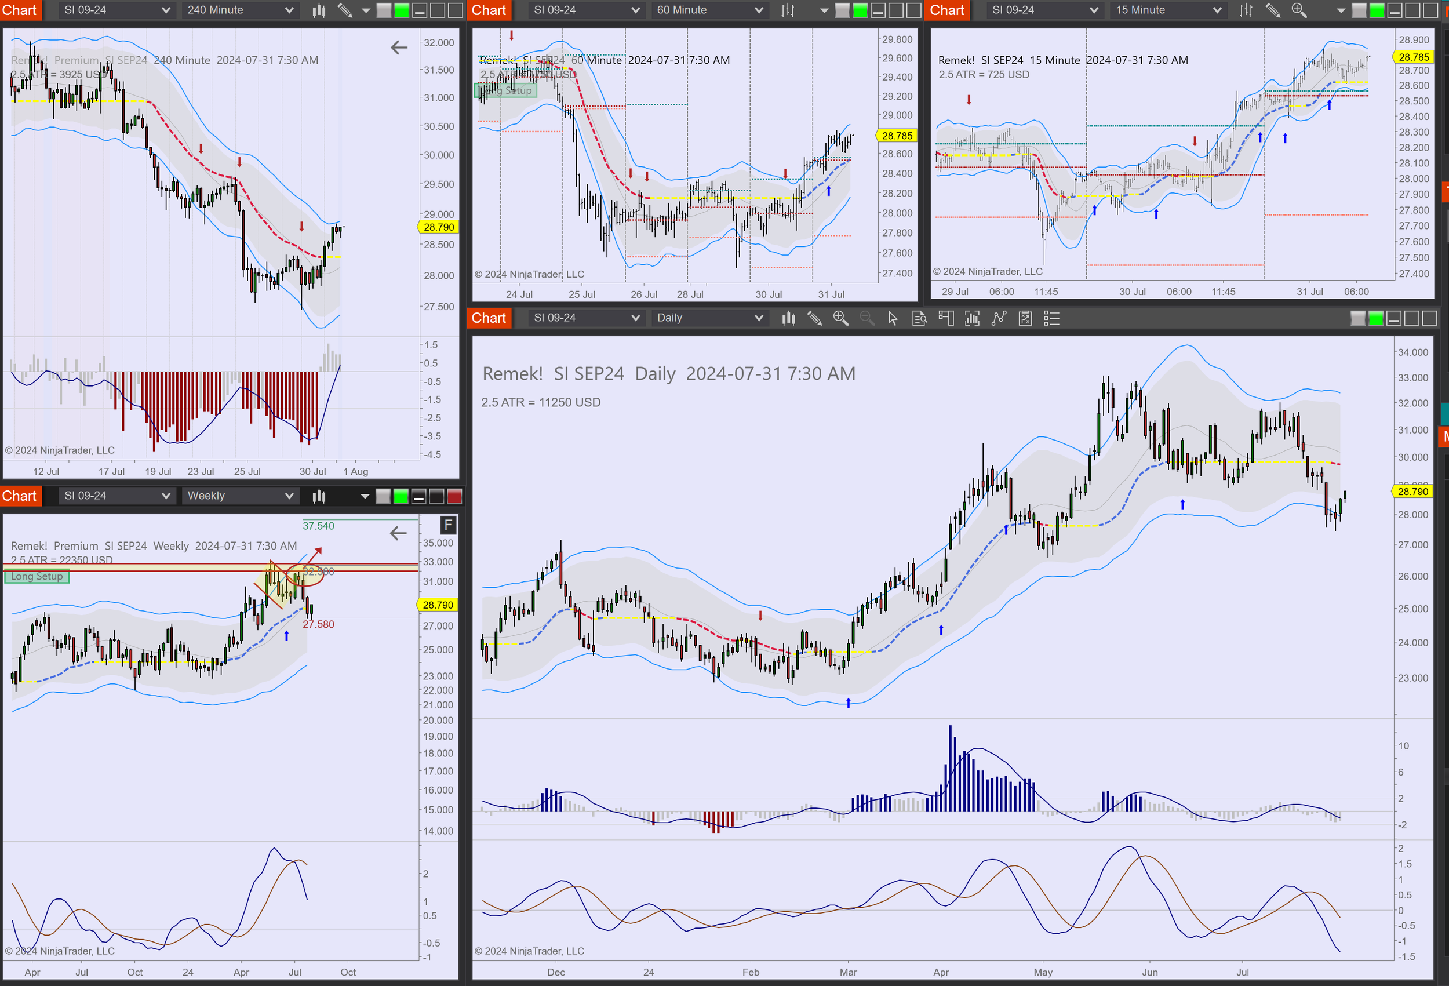
Task: Click the F button on Weekly chart
Action: point(448,525)
